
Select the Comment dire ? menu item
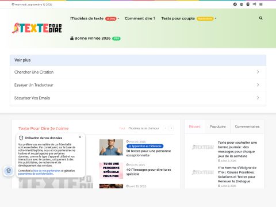(140, 18)
